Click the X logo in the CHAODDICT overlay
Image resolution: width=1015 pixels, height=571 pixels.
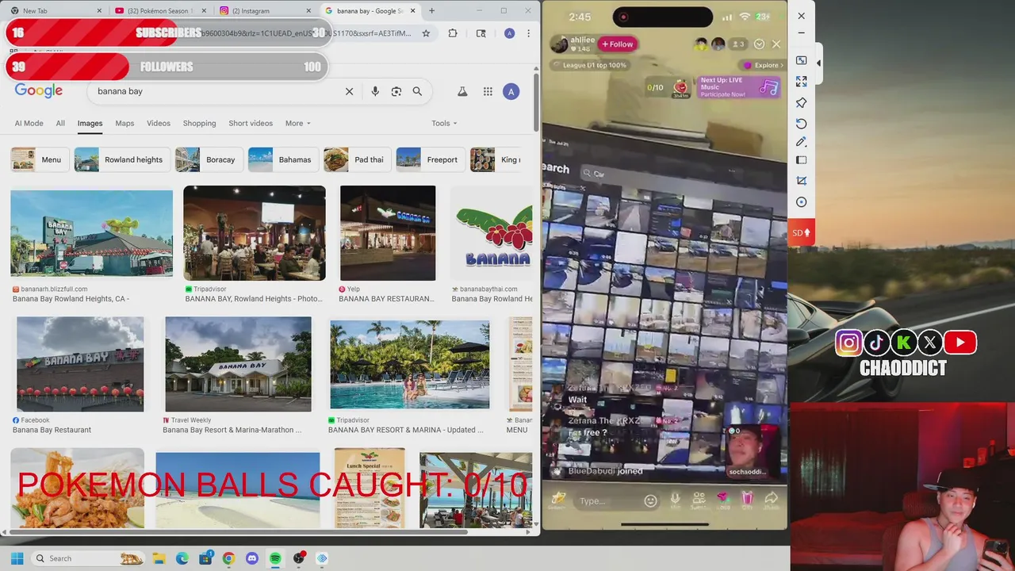[x=930, y=343]
